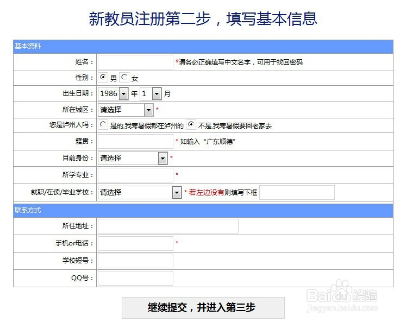Viewport: 400px width, 322px height.
Task: Open the birth month dropdown showing 1
Action: point(151,94)
